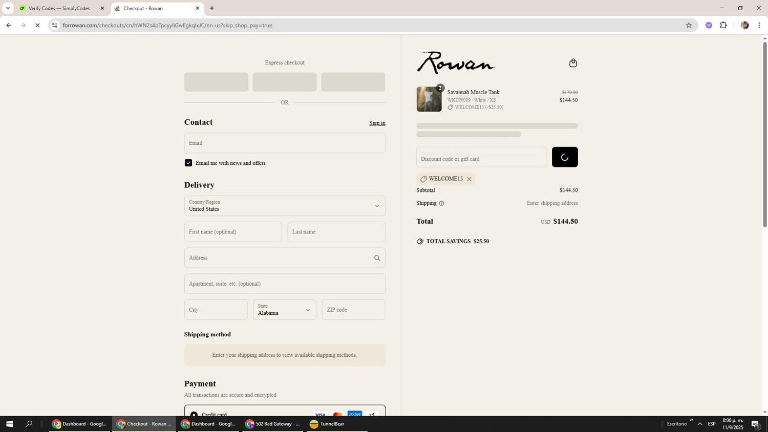Select the Checkout - Rowan tab
The image size is (768, 432).
pos(157,8)
